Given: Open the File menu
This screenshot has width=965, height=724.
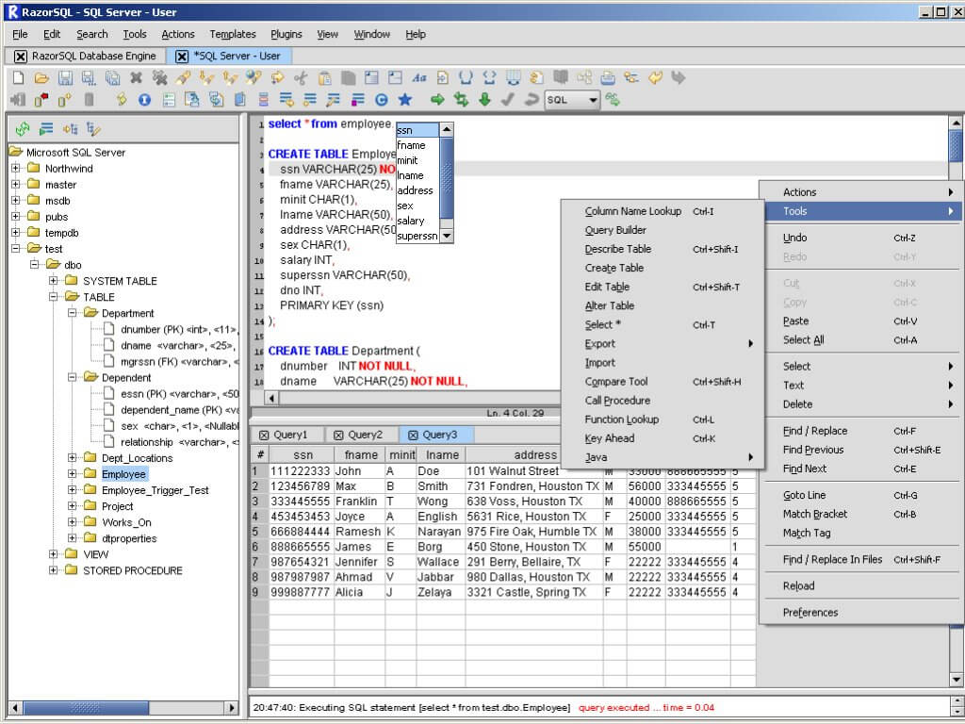Looking at the screenshot, I should tap(20, 35).
